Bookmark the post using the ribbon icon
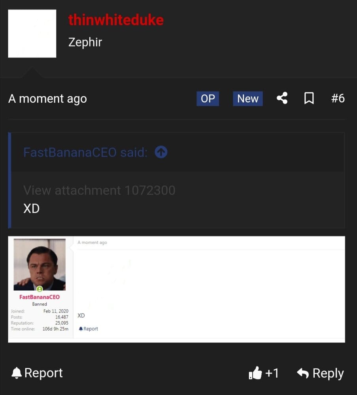The image size is (357, 395). point(309,99)
